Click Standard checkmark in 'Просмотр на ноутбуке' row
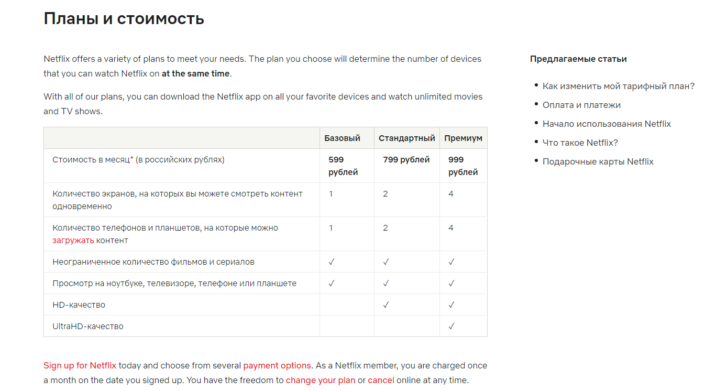The width and height of the screenshot is (716, 391). (x=386, y=284)
